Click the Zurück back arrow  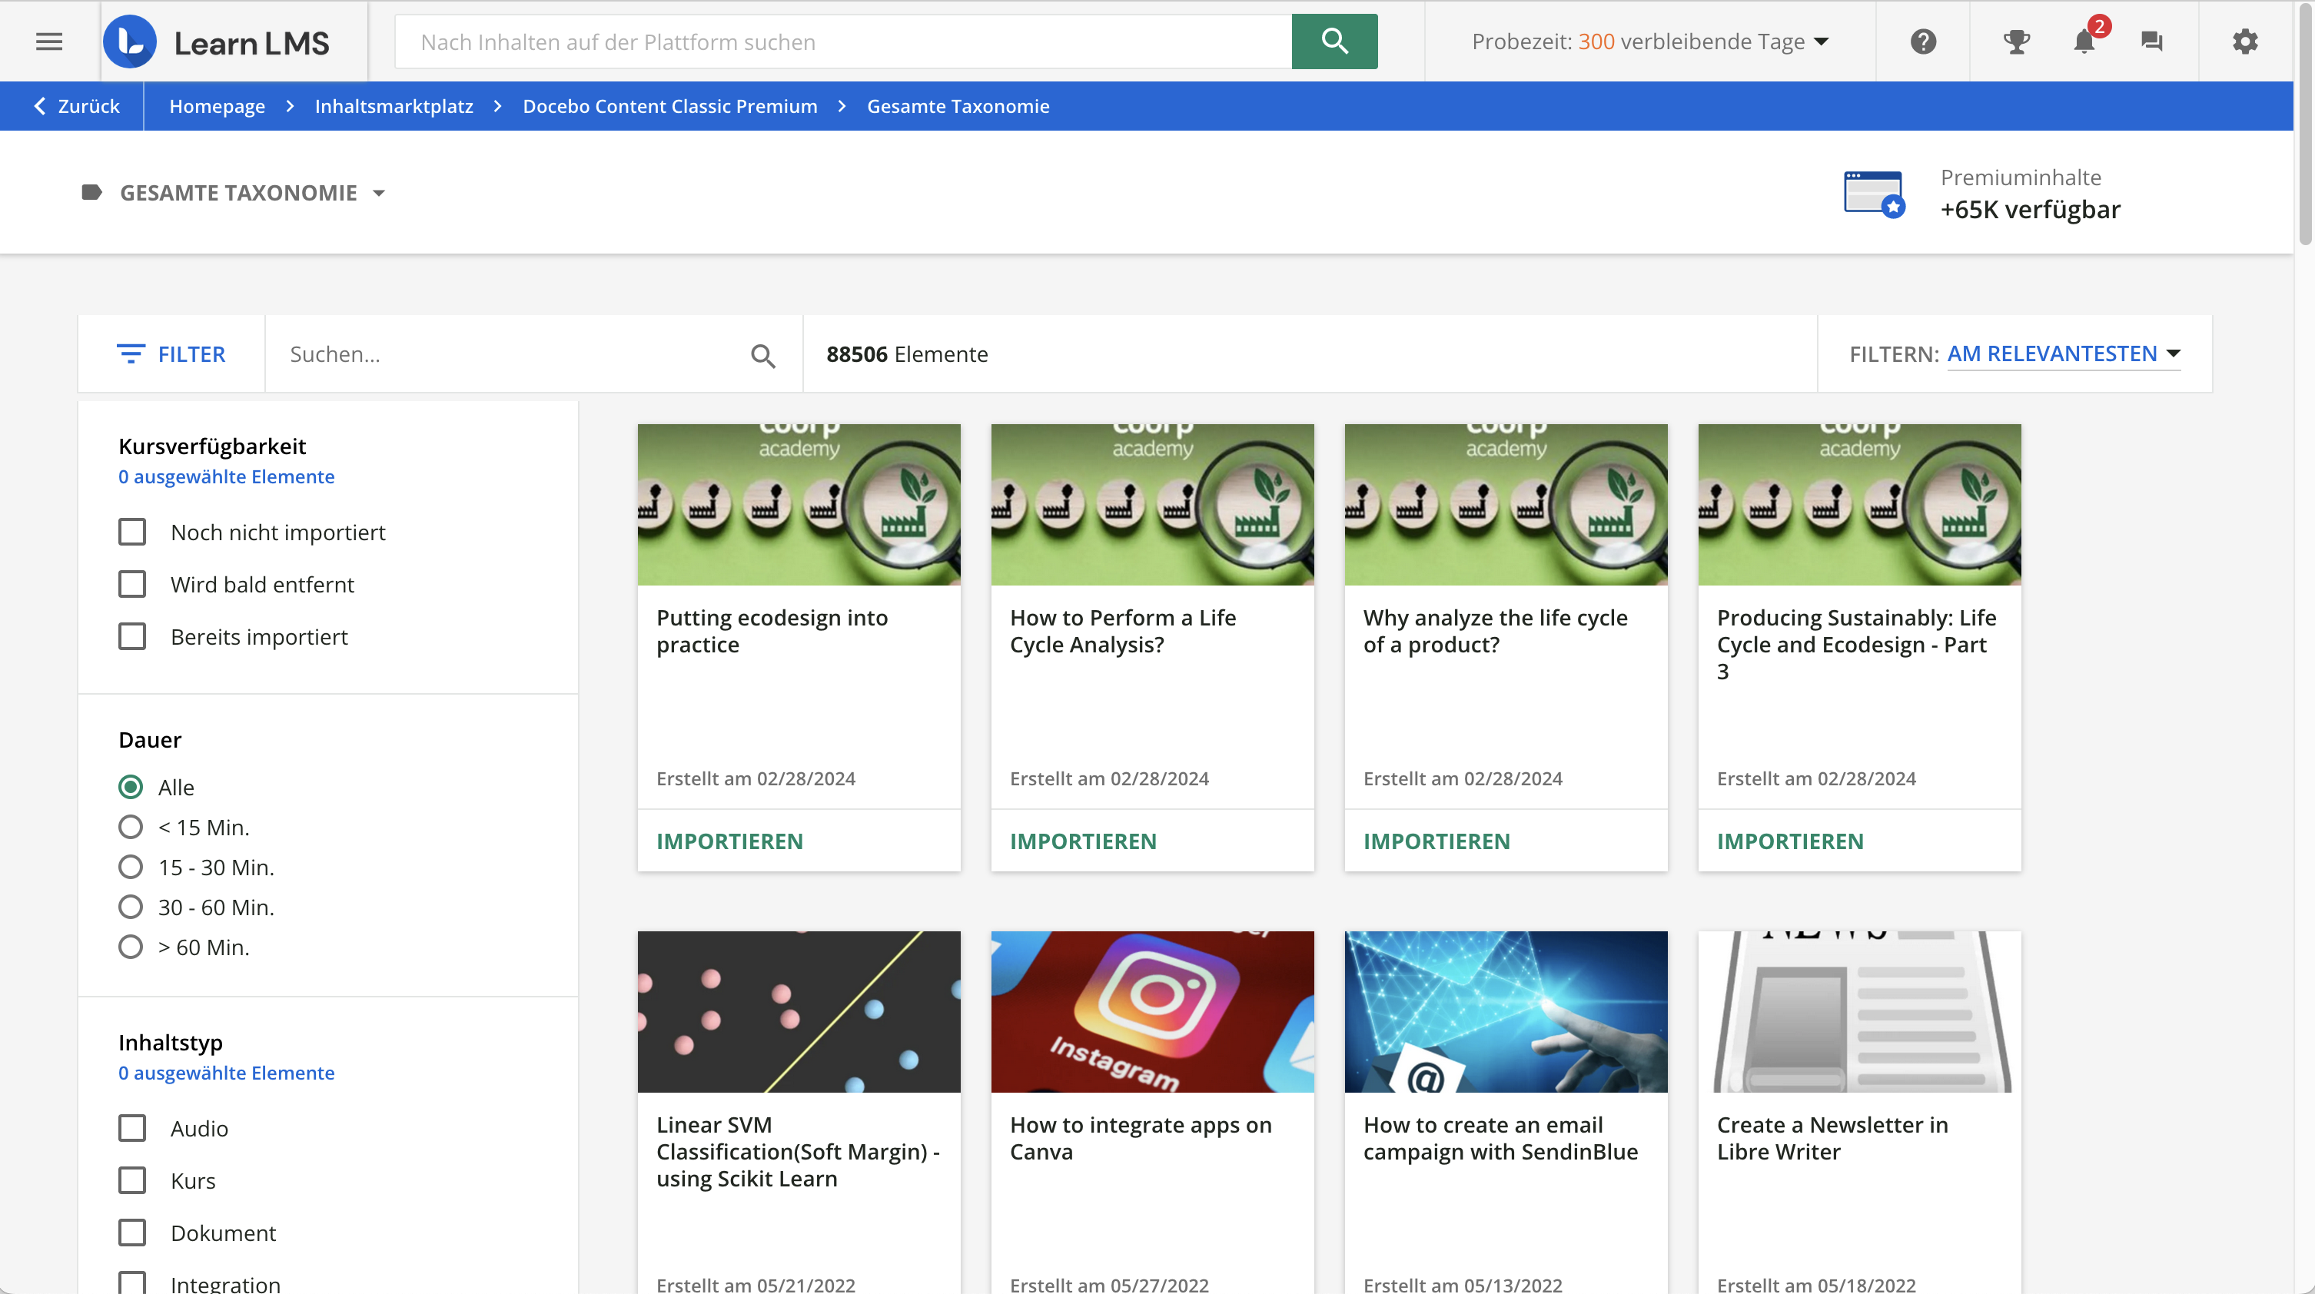coord(39,106)
